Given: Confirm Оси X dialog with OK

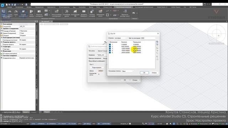Looking at the screenshot, I should 144,73.
